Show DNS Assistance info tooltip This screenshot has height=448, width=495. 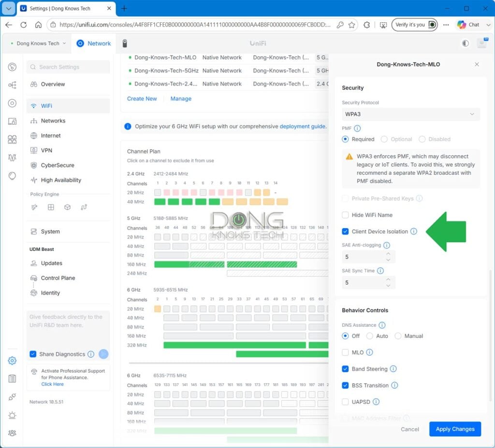382,325
